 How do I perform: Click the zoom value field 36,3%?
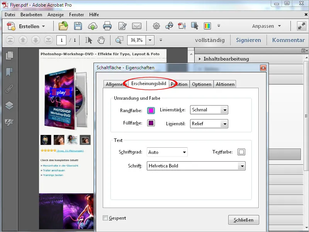(x=137, y=40)
